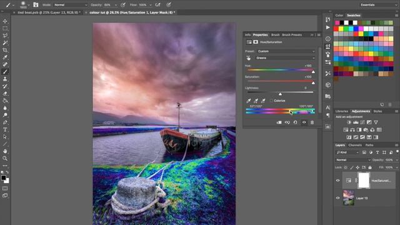Viewport: 400px width, 225px height.
Task: Reset adjustment to defaults icon in Properties
Action: tap(296, 122)
